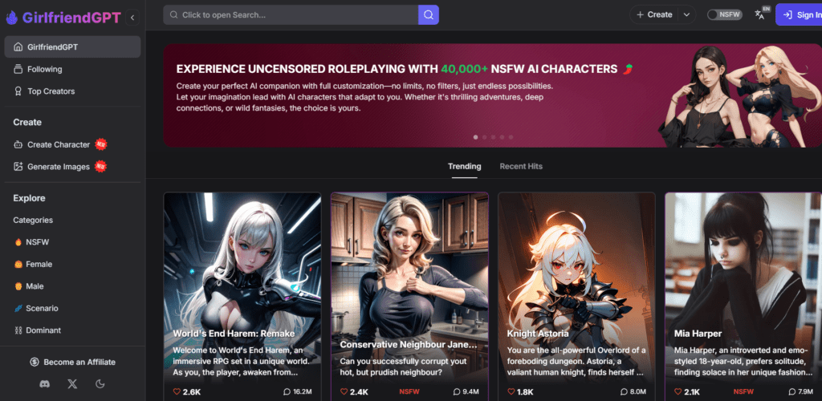822x401 pixels.
Task: Click NSFW tag on Mia Harper card
Action: point(743,391)
